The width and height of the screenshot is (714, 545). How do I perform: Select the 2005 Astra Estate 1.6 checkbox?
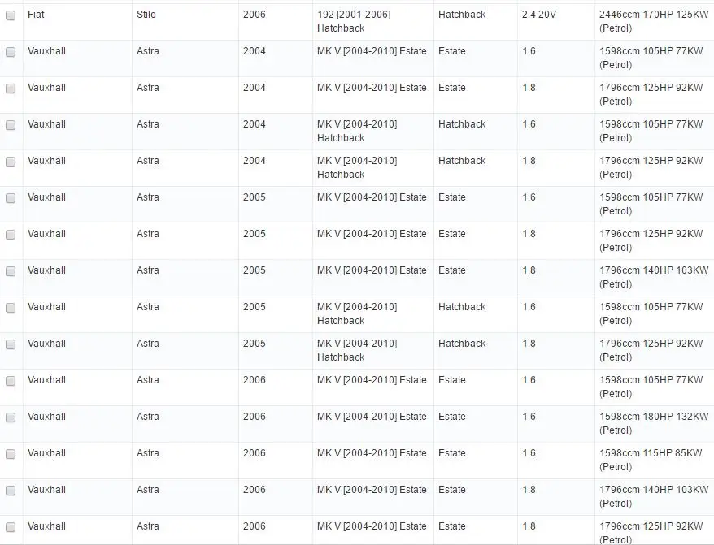click(x=11, y=198)
